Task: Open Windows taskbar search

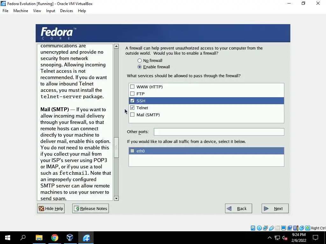Action: click(23, 238)
